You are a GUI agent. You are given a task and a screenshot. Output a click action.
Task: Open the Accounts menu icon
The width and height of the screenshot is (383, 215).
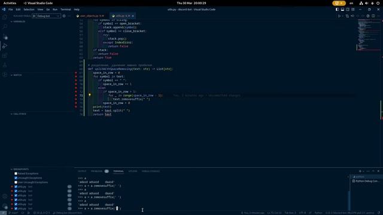[x=5, y=196]
